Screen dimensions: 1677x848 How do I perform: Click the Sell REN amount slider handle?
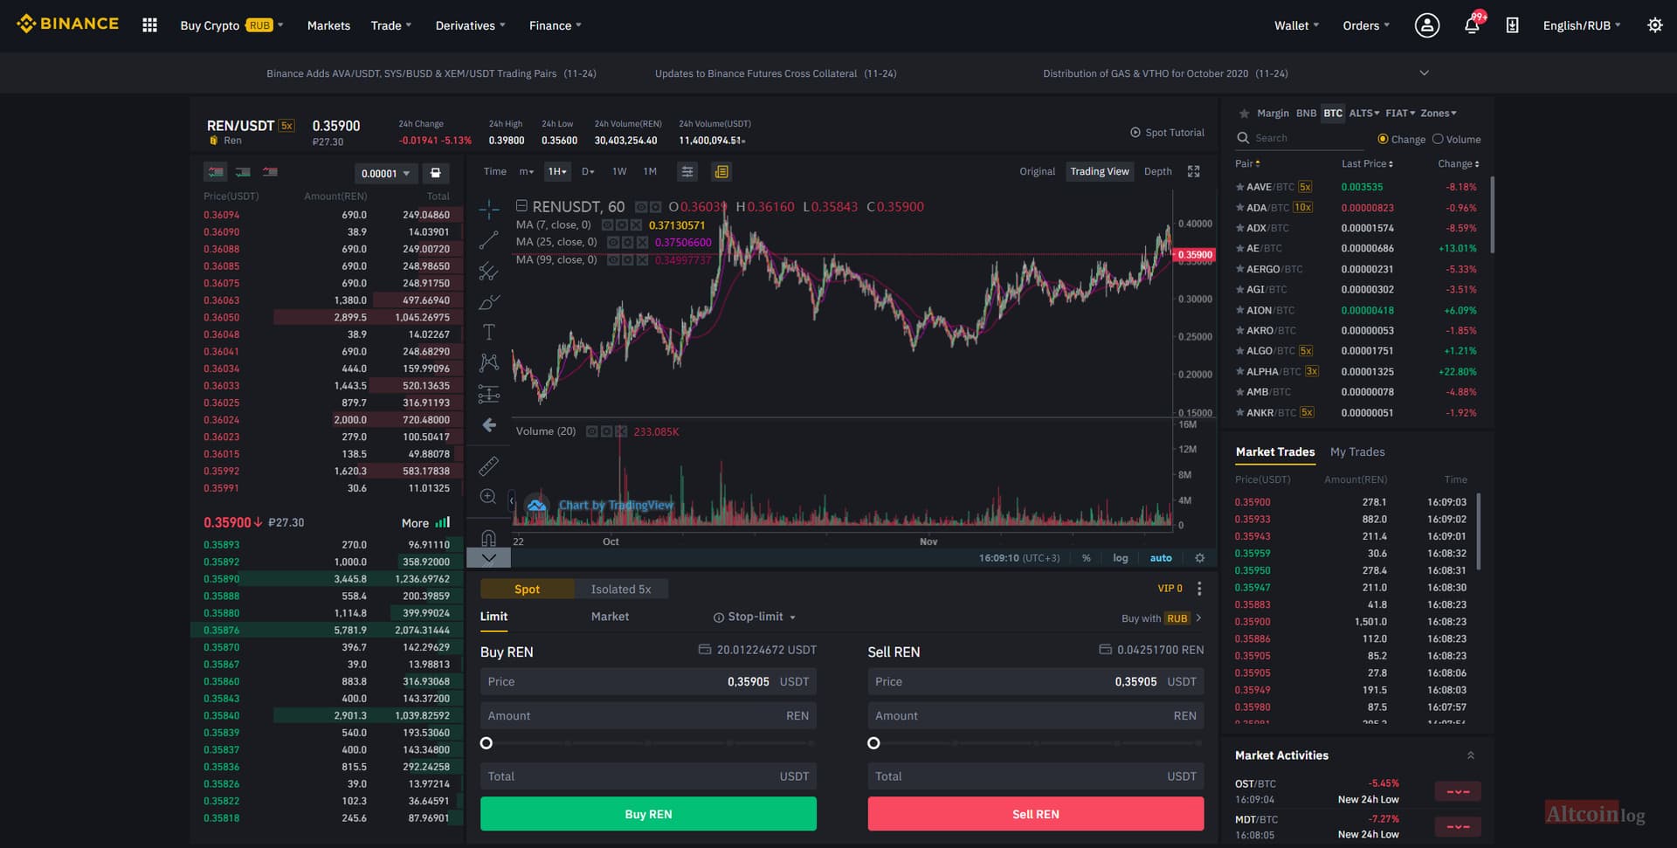click(x=873, y=743)
